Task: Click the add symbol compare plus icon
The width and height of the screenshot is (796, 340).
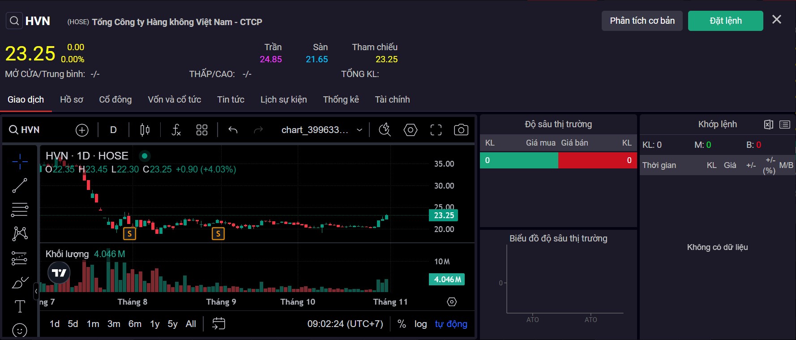Action: (82, 130)
